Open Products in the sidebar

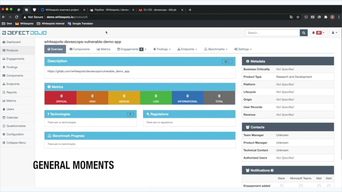pyautogui.click(x=12, y=50)
